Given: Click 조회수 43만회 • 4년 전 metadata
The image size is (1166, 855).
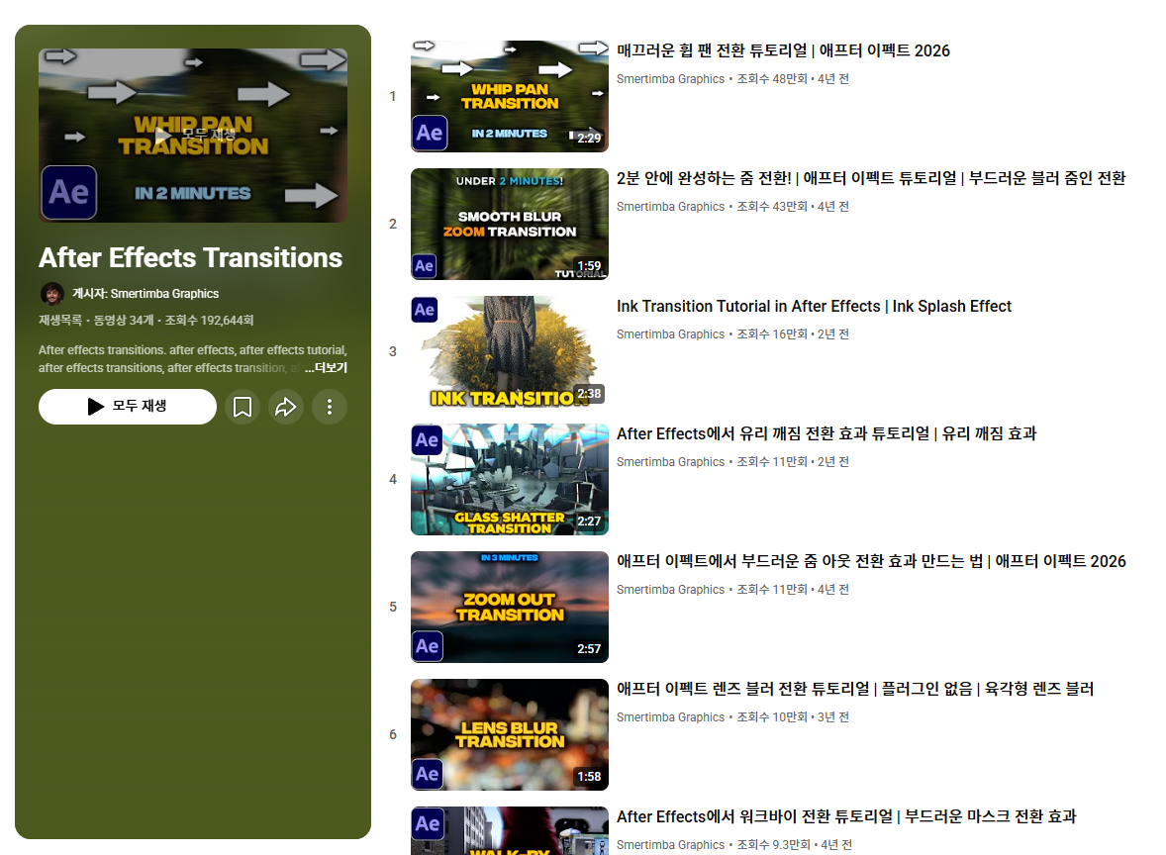Looking at the screenshot, I should pyautogui.click(x=793, y=207).
